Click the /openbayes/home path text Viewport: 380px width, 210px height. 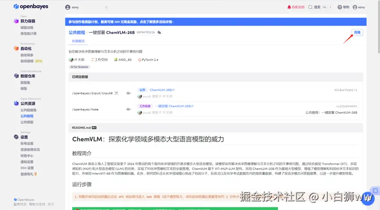pyautogui.click(x=85, y=109)
